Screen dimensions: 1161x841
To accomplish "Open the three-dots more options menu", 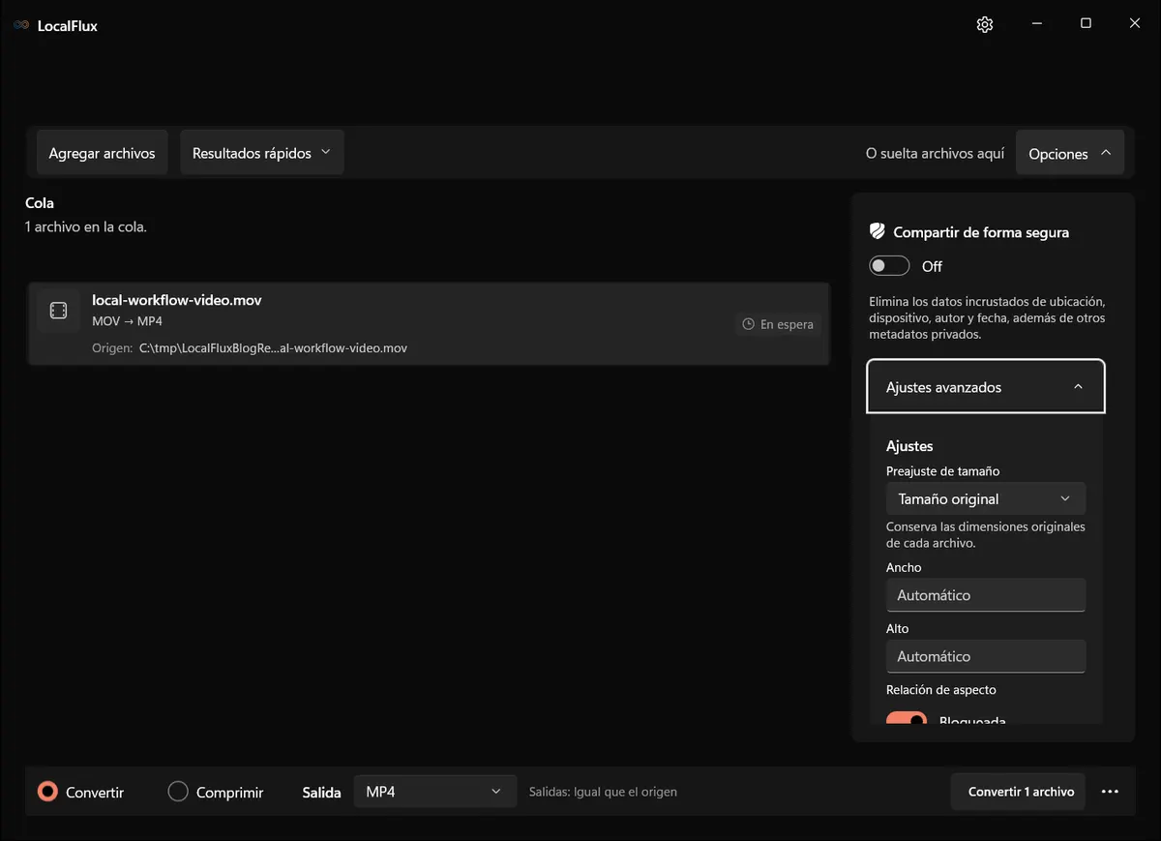I will [x=1110, y=792].
